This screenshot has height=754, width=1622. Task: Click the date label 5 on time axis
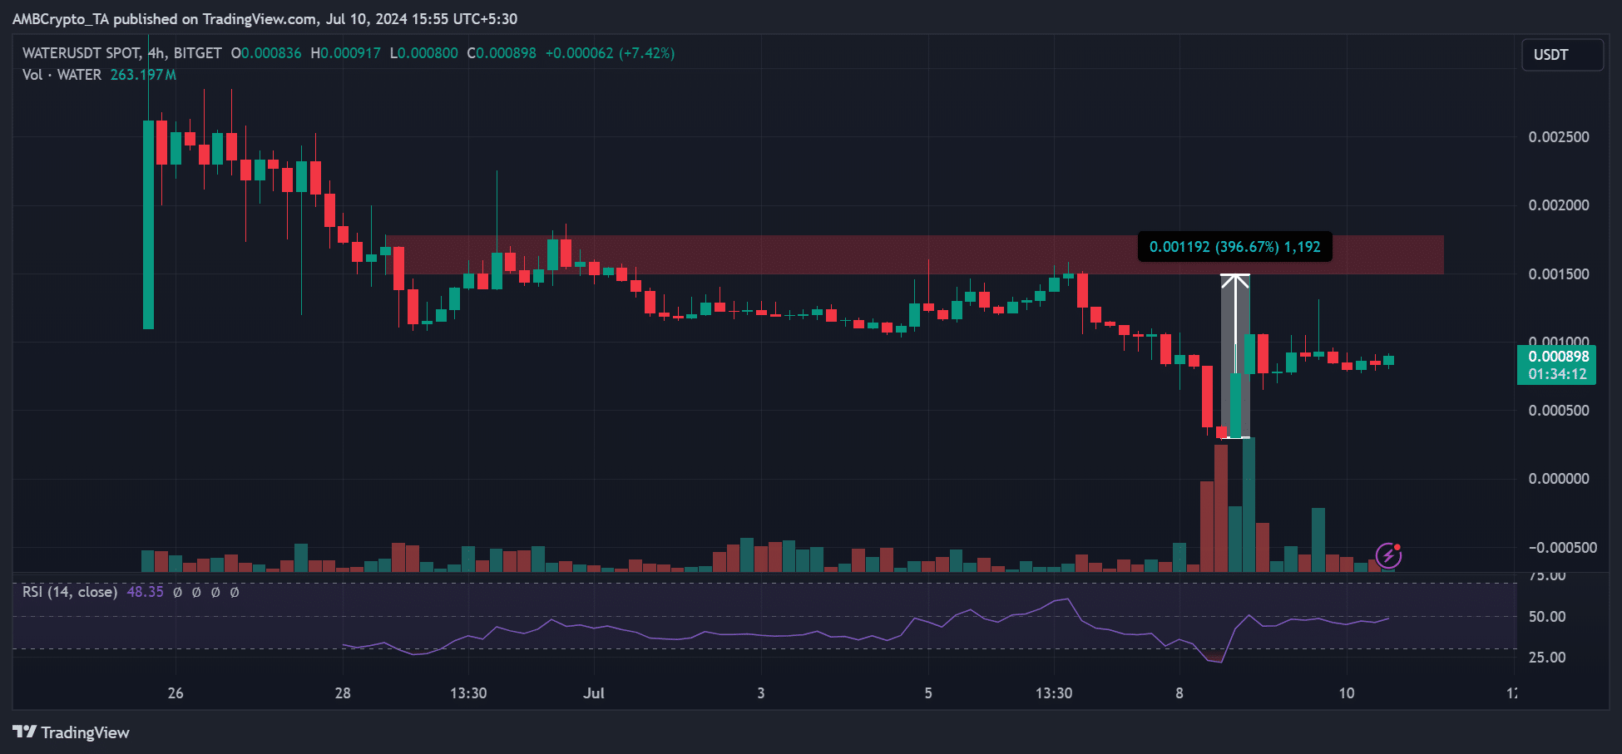click(928, 693)
